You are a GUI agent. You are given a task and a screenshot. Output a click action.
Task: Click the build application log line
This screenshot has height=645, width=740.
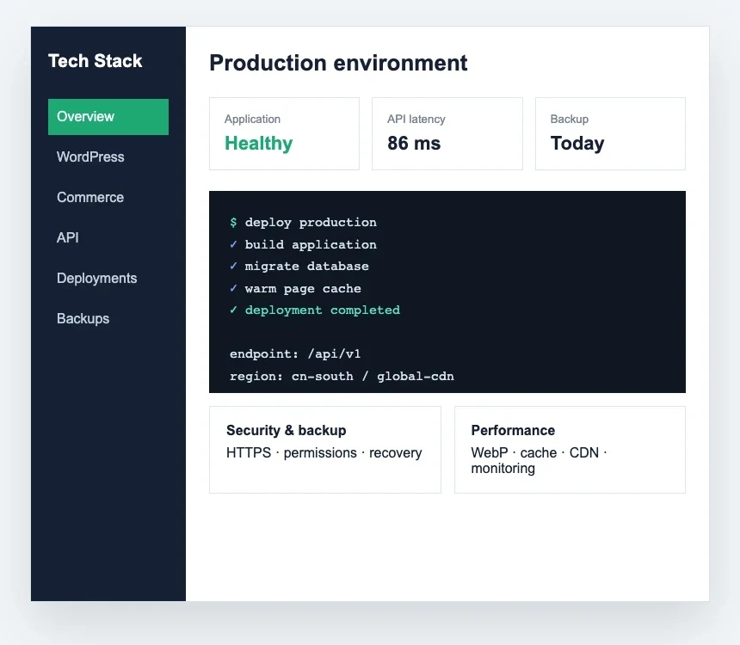pos(303,244)
